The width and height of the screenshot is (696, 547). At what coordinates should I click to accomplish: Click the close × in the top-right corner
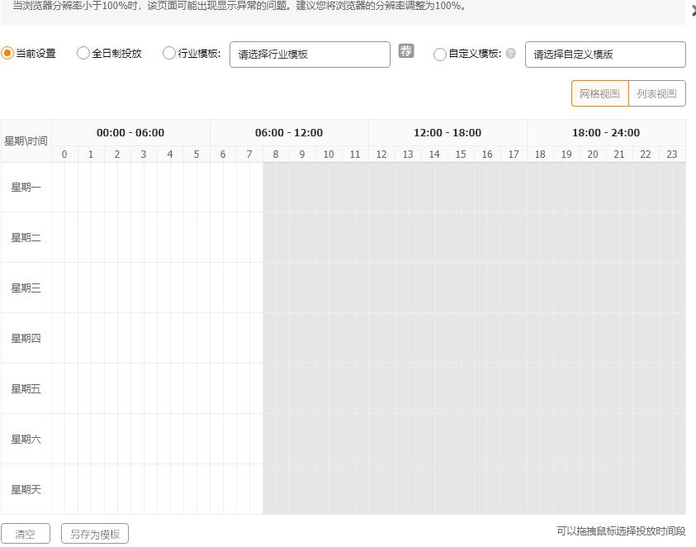point(692,10)
